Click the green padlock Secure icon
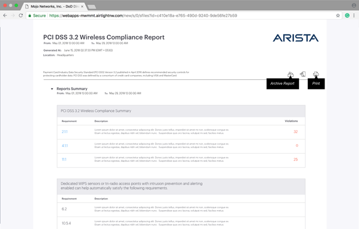The width and height of the screenshot is (359, 229). point(29,15)
